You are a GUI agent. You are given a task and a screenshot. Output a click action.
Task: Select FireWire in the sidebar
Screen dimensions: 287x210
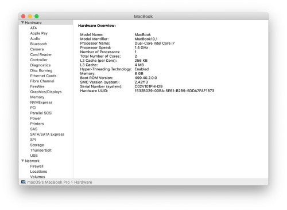(37, 86)
